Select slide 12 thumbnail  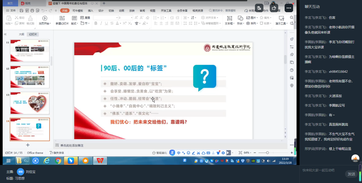[30, 77]
